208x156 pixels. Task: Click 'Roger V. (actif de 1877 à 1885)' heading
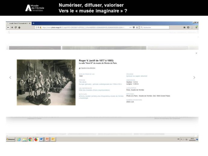pos(96,61)
